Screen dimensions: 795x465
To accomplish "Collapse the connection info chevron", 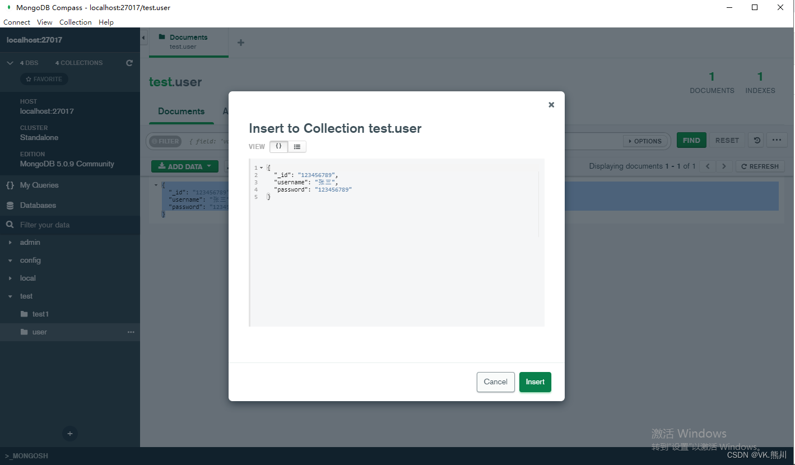I will click(10, 63).
